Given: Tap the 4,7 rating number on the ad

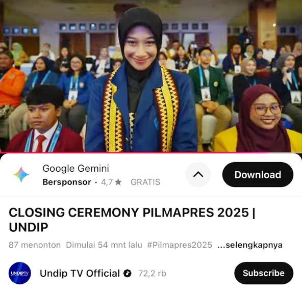Looking at the screenshot, I should click(x=107, y=182).
